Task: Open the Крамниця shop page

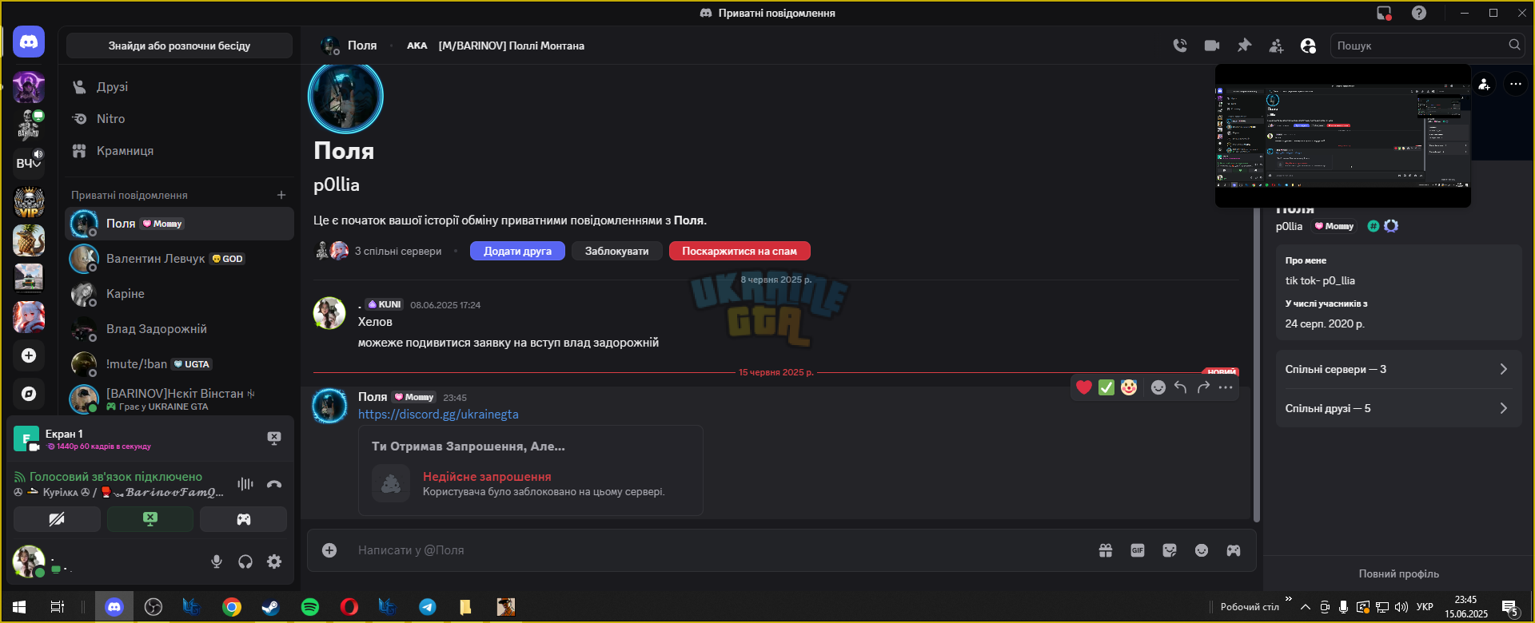Action: click(179, 151)
